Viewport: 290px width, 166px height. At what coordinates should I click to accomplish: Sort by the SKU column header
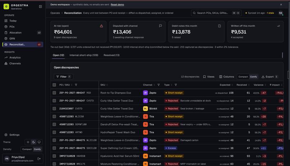[104, 85]
